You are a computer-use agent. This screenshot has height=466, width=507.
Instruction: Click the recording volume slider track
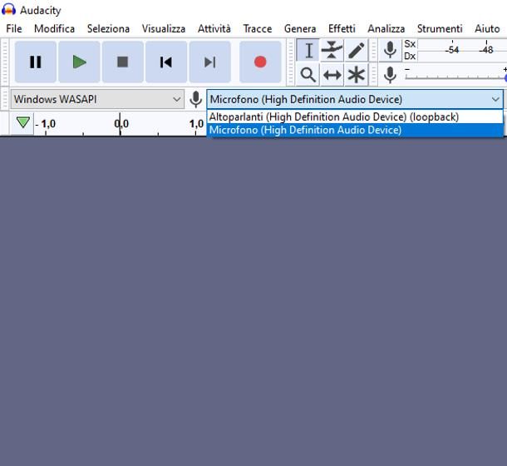[x=455, y=77]
